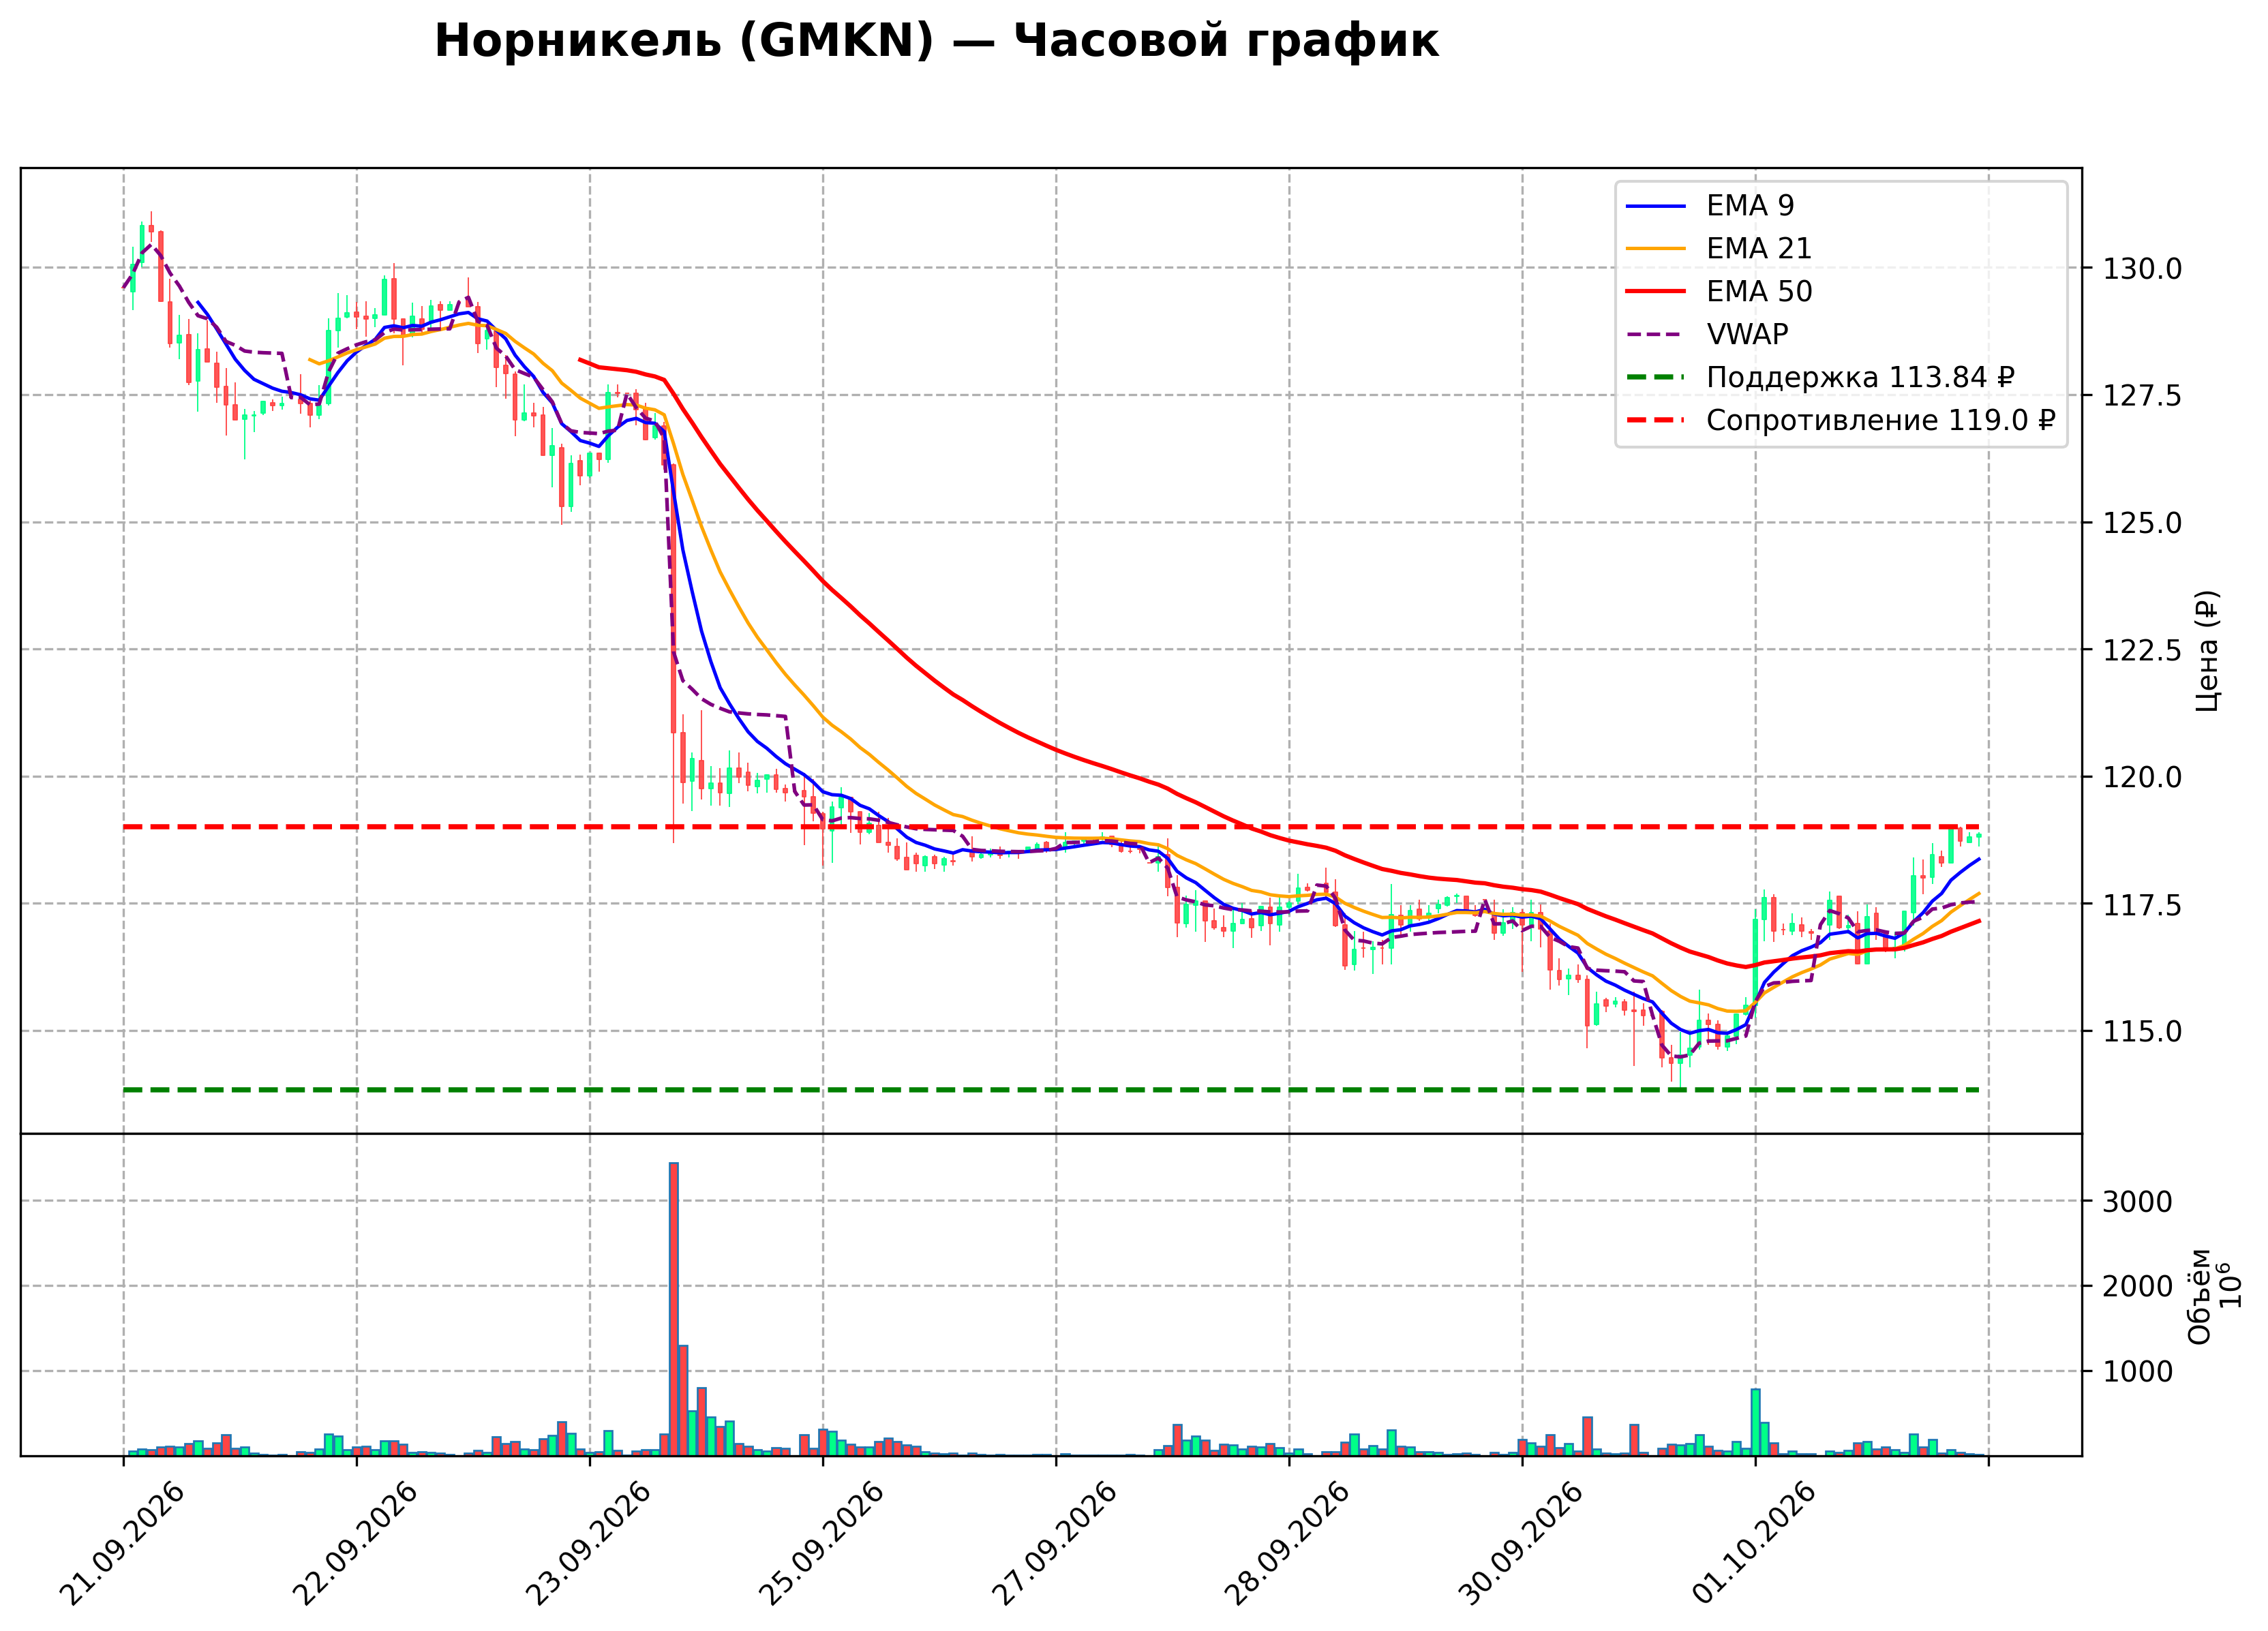2268x1631 pixels.
Task: Click the blue EMA 9 legend line sample
Action: (x=1655, y=206)
